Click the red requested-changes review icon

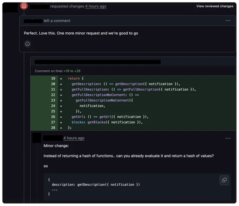[24, 6]
